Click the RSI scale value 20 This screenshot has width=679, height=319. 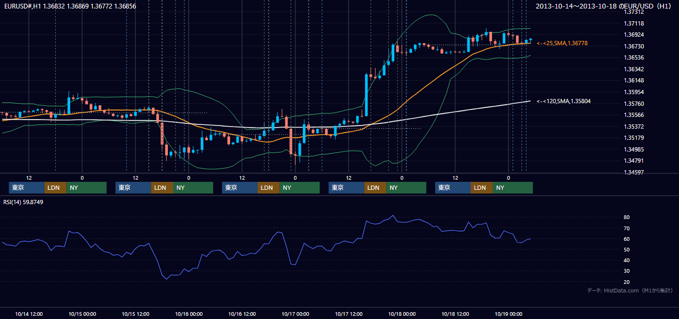point(627,282)
